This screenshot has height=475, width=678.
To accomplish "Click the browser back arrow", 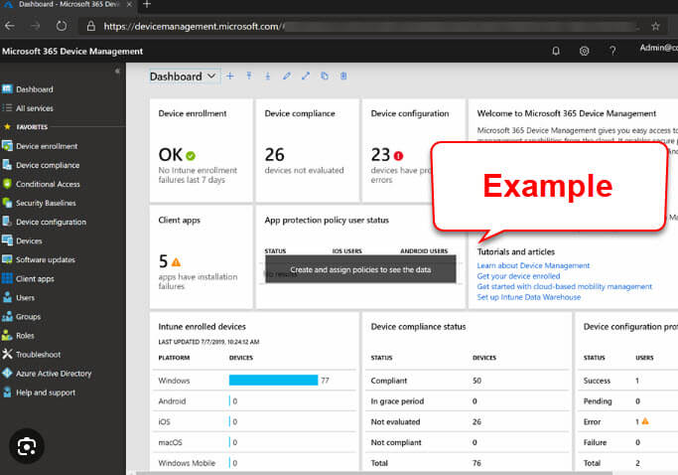I will 10,26.
